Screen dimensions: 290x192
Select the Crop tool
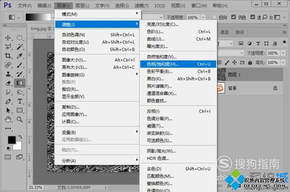point(8,56)
